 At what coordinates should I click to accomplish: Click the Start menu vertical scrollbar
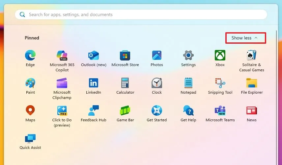[277, 97]
